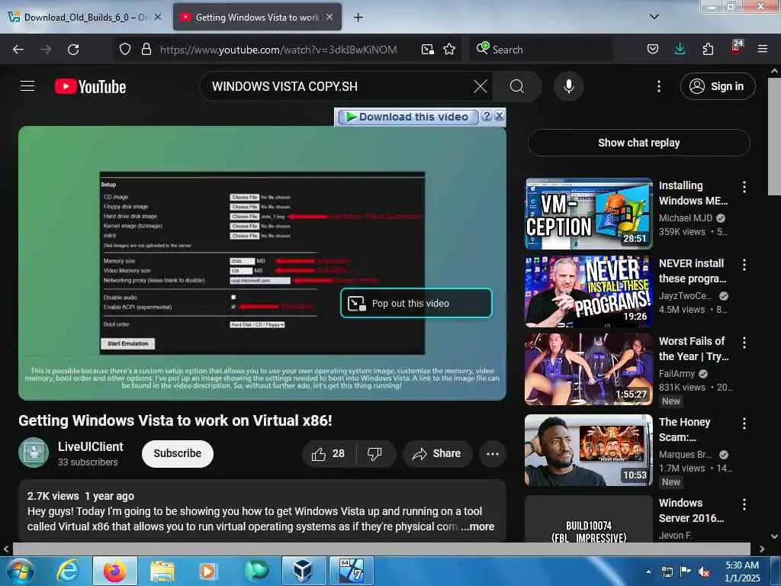Reload the page with the refresh icon
This screenshot has width=781, height=586.
[73, 50]
